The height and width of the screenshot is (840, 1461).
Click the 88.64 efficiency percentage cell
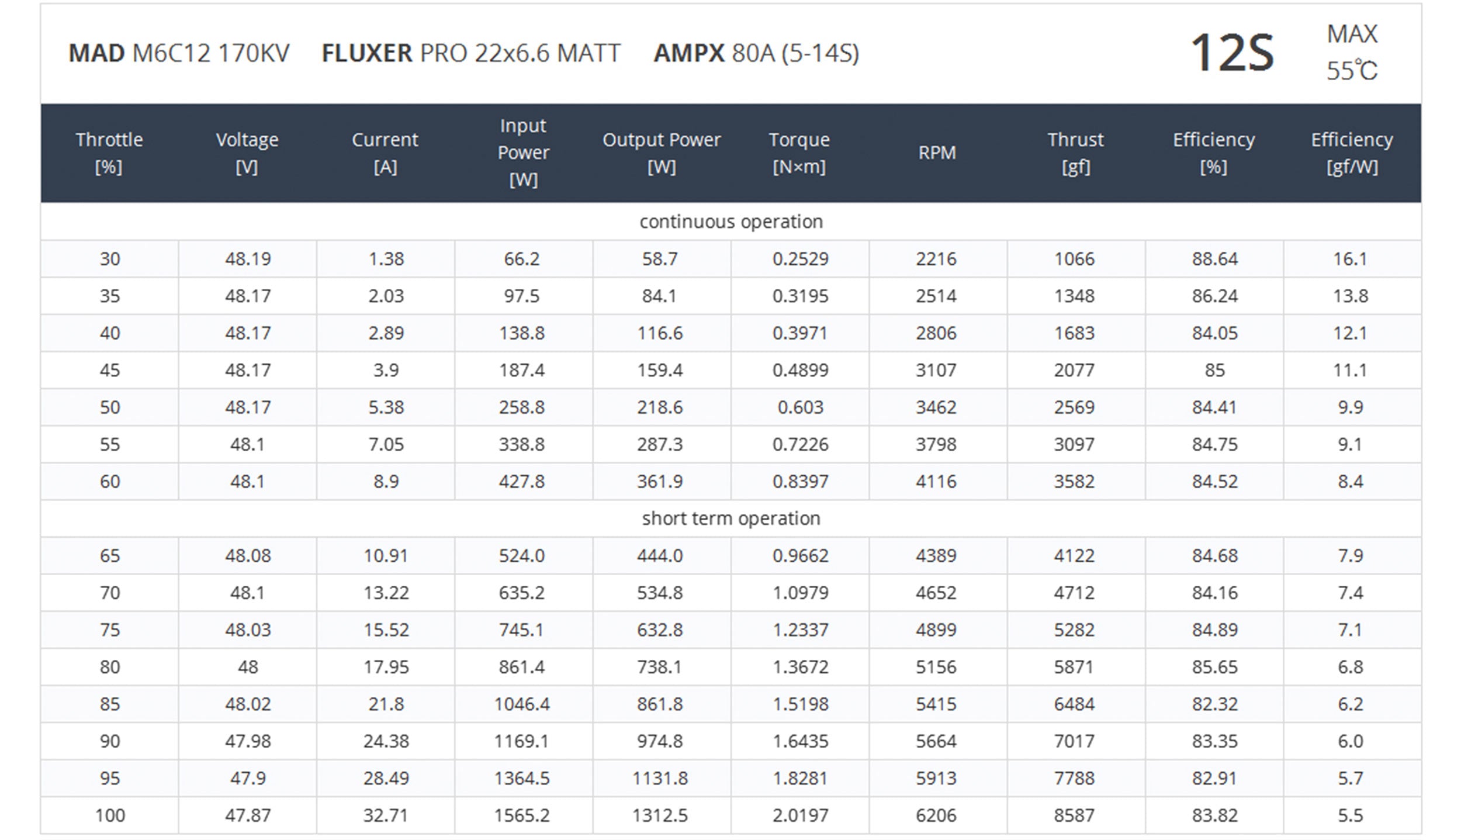[x=1214, y=259]
